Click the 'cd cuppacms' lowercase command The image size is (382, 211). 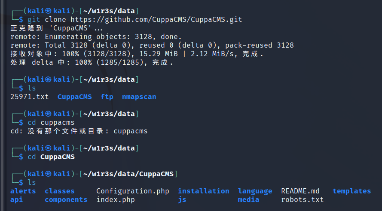point(51,123)
